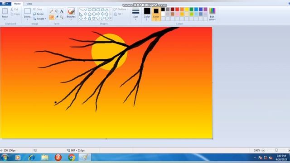This screenshot has height=163, width=290.
Task: Choose the Hexagon shape
Action: (94, 14)
